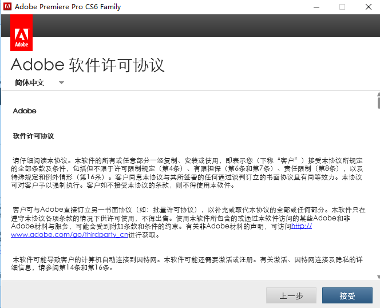Screen dimensions: 380x308
Task: Click the Adobe Premiere title bar app icon
Action: [x=7, y=7]
